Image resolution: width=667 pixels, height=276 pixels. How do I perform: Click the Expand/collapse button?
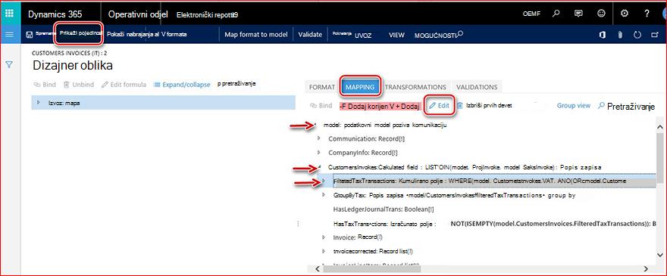(182, 85)
